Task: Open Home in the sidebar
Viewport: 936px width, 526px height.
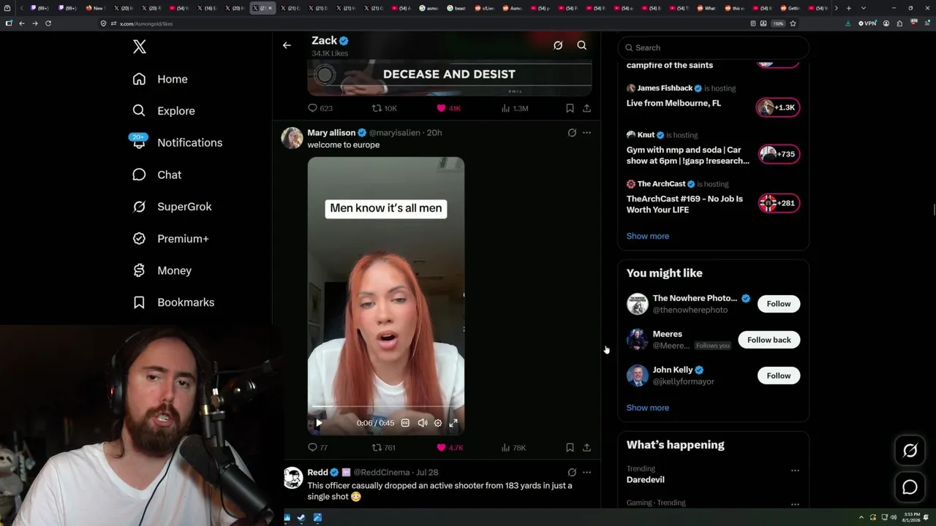Action: (x=160, y=79)
